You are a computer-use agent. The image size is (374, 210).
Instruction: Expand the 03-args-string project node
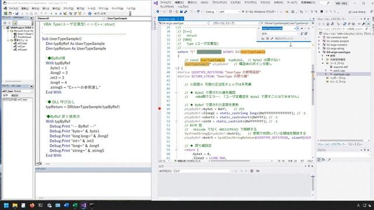(x=319, y=48)
